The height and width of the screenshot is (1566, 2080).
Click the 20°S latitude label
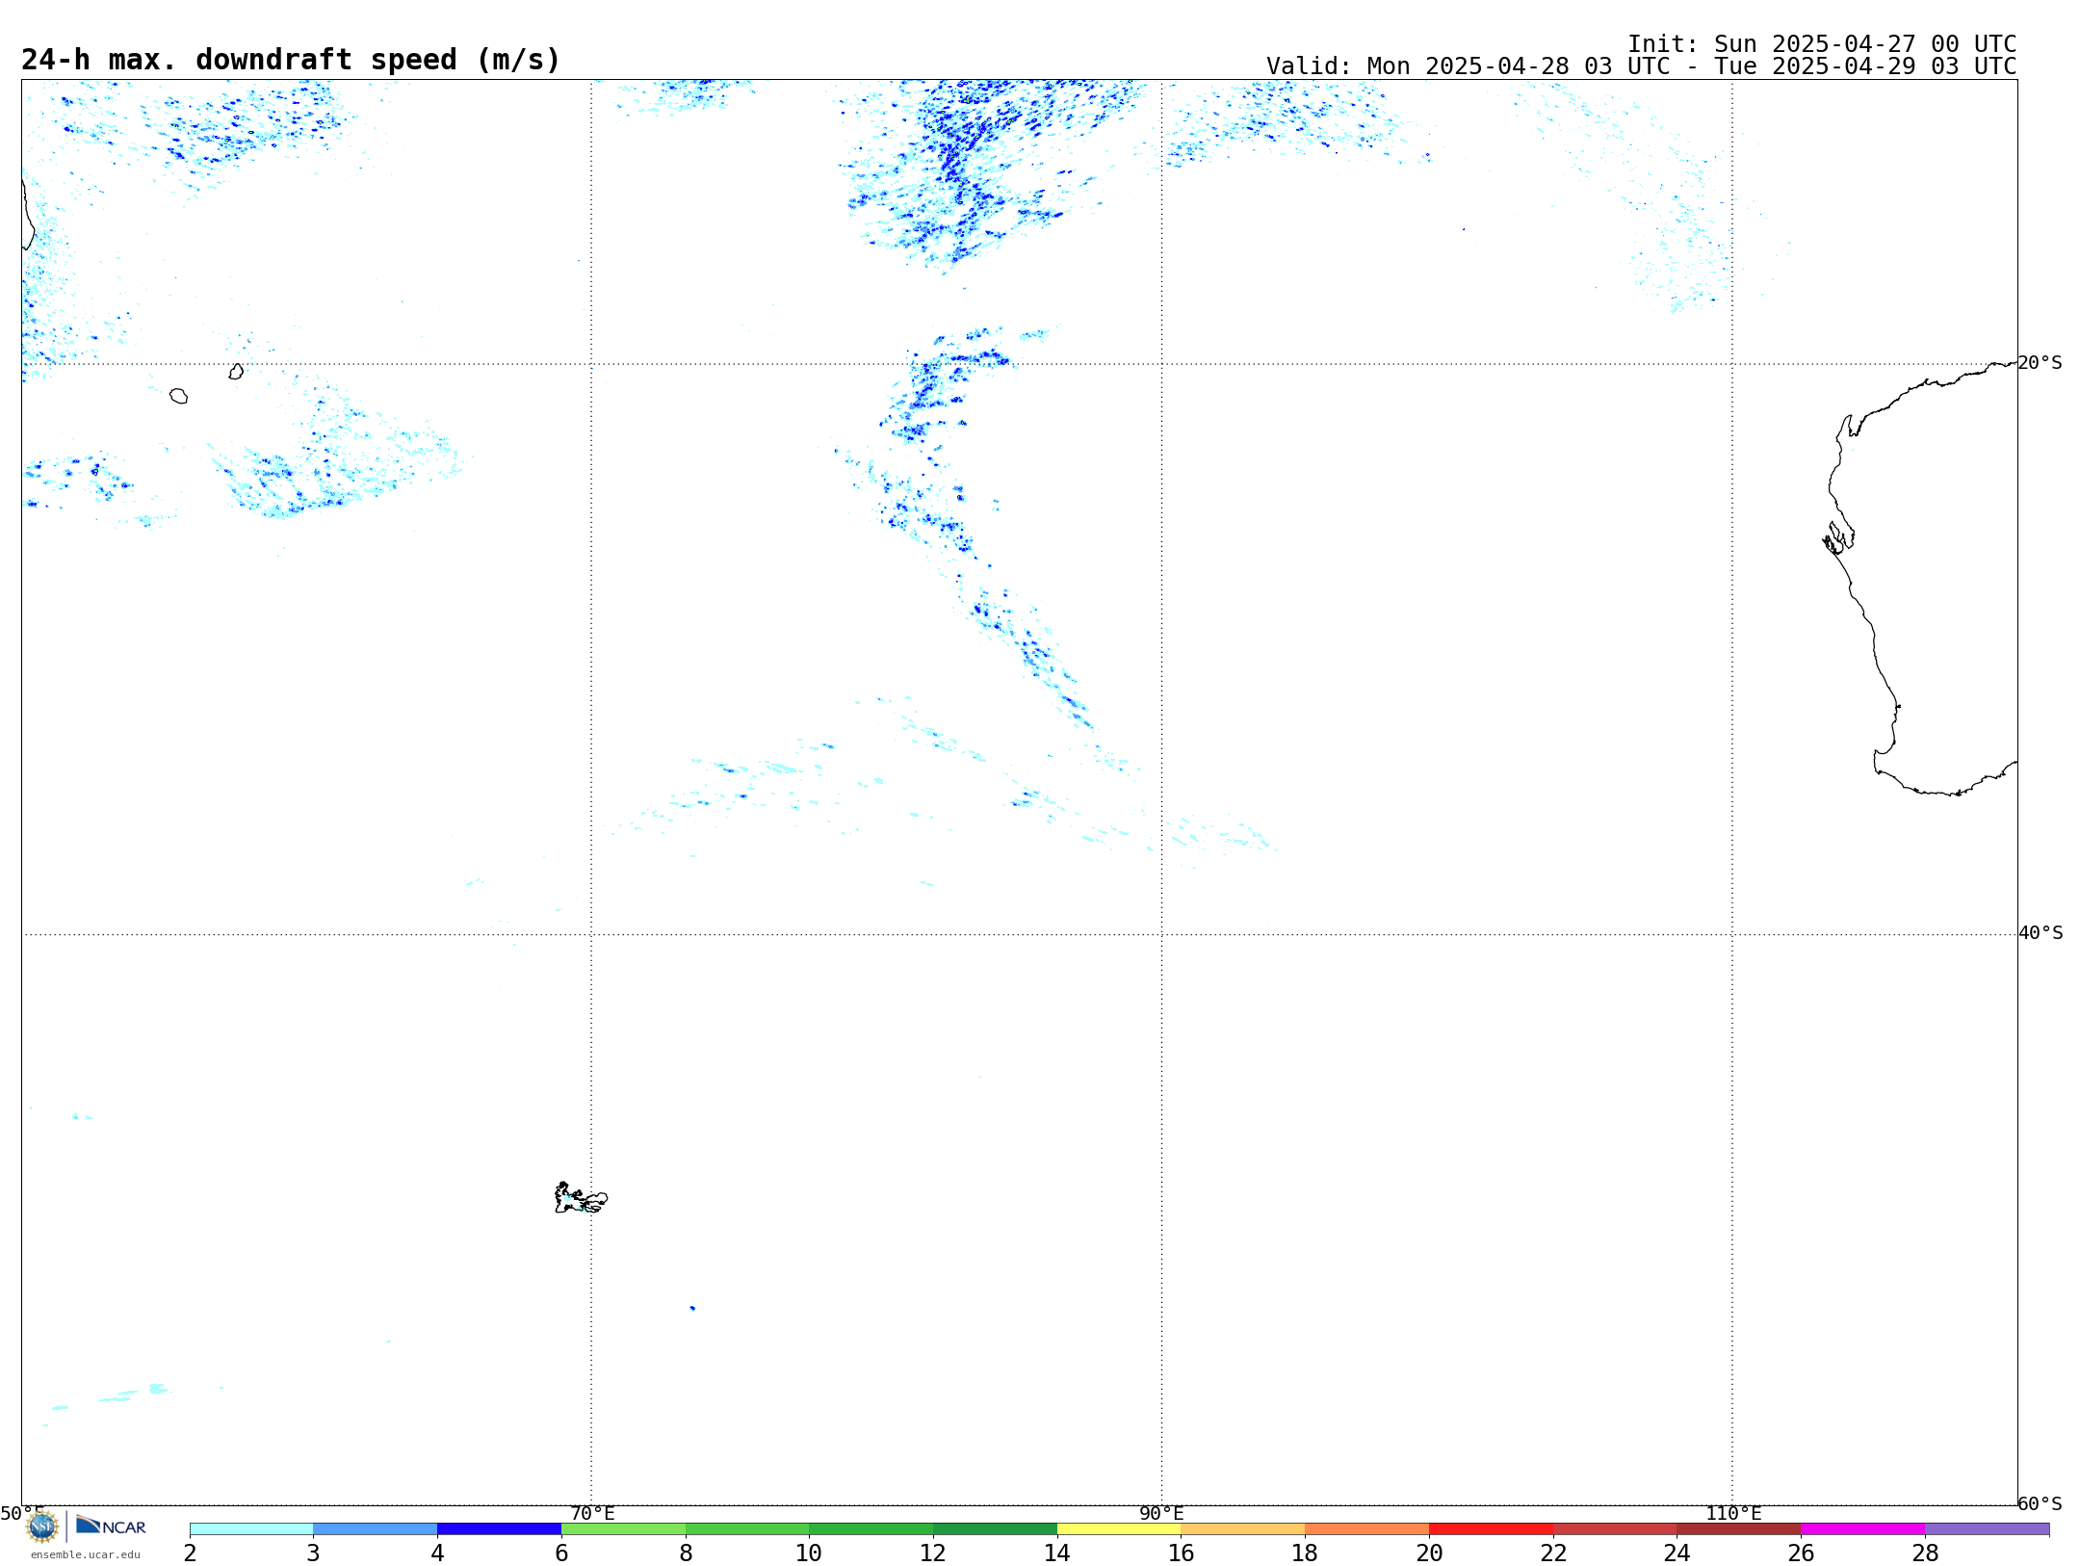2040,363
